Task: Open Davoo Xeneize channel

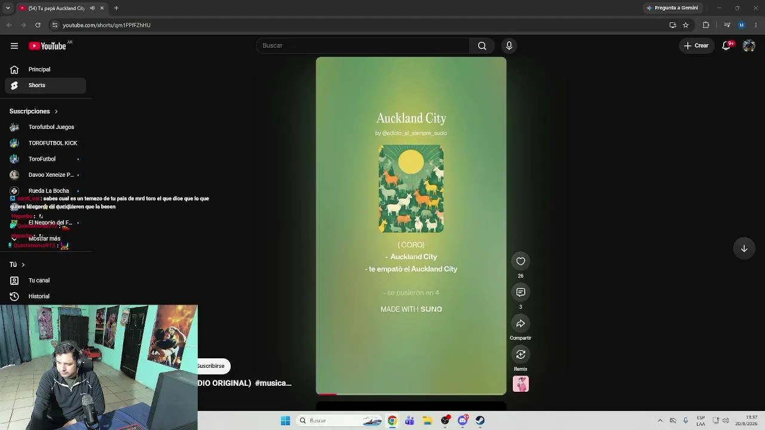Action: (x=45, y=175)
